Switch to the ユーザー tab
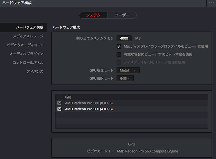Image resolution: width=216 pixels, height=159 pixels. [122, 15]
